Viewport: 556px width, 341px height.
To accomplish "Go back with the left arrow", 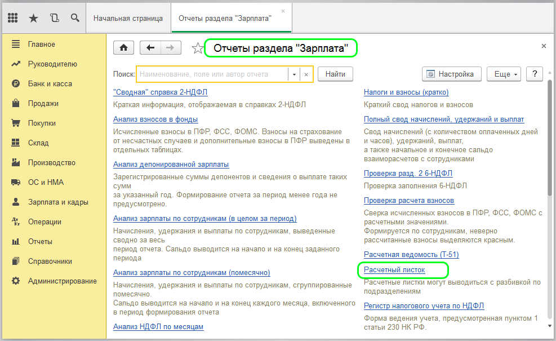I will point(150,48).
